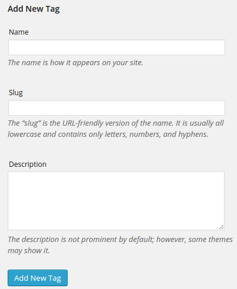Click the word "site" in name help
Image resolution: width=237 pixels, height=289 pixels.
coord(135,63)
